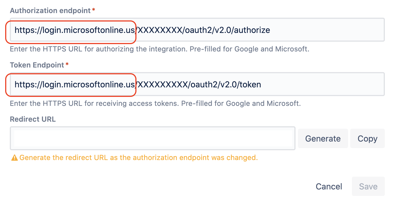
Task: Click "XXXXXXXX" tenant placeholder in the authorization URL
Action: click(160, 30)
